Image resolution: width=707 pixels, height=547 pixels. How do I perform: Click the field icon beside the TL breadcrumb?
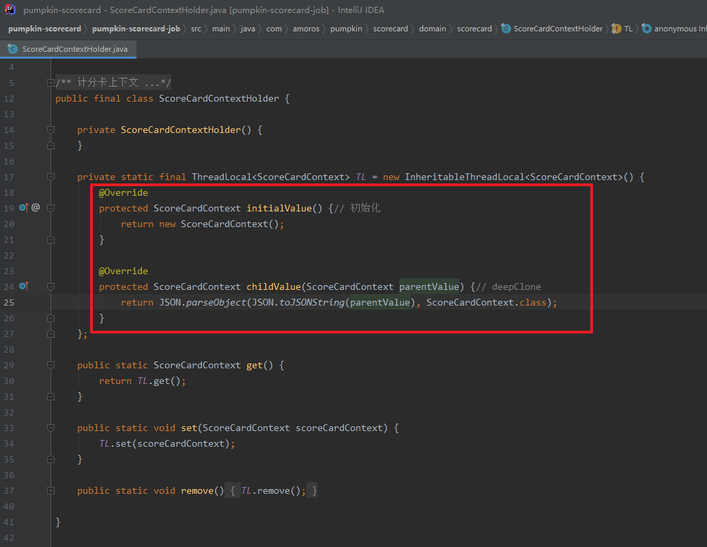coord(616,29)
